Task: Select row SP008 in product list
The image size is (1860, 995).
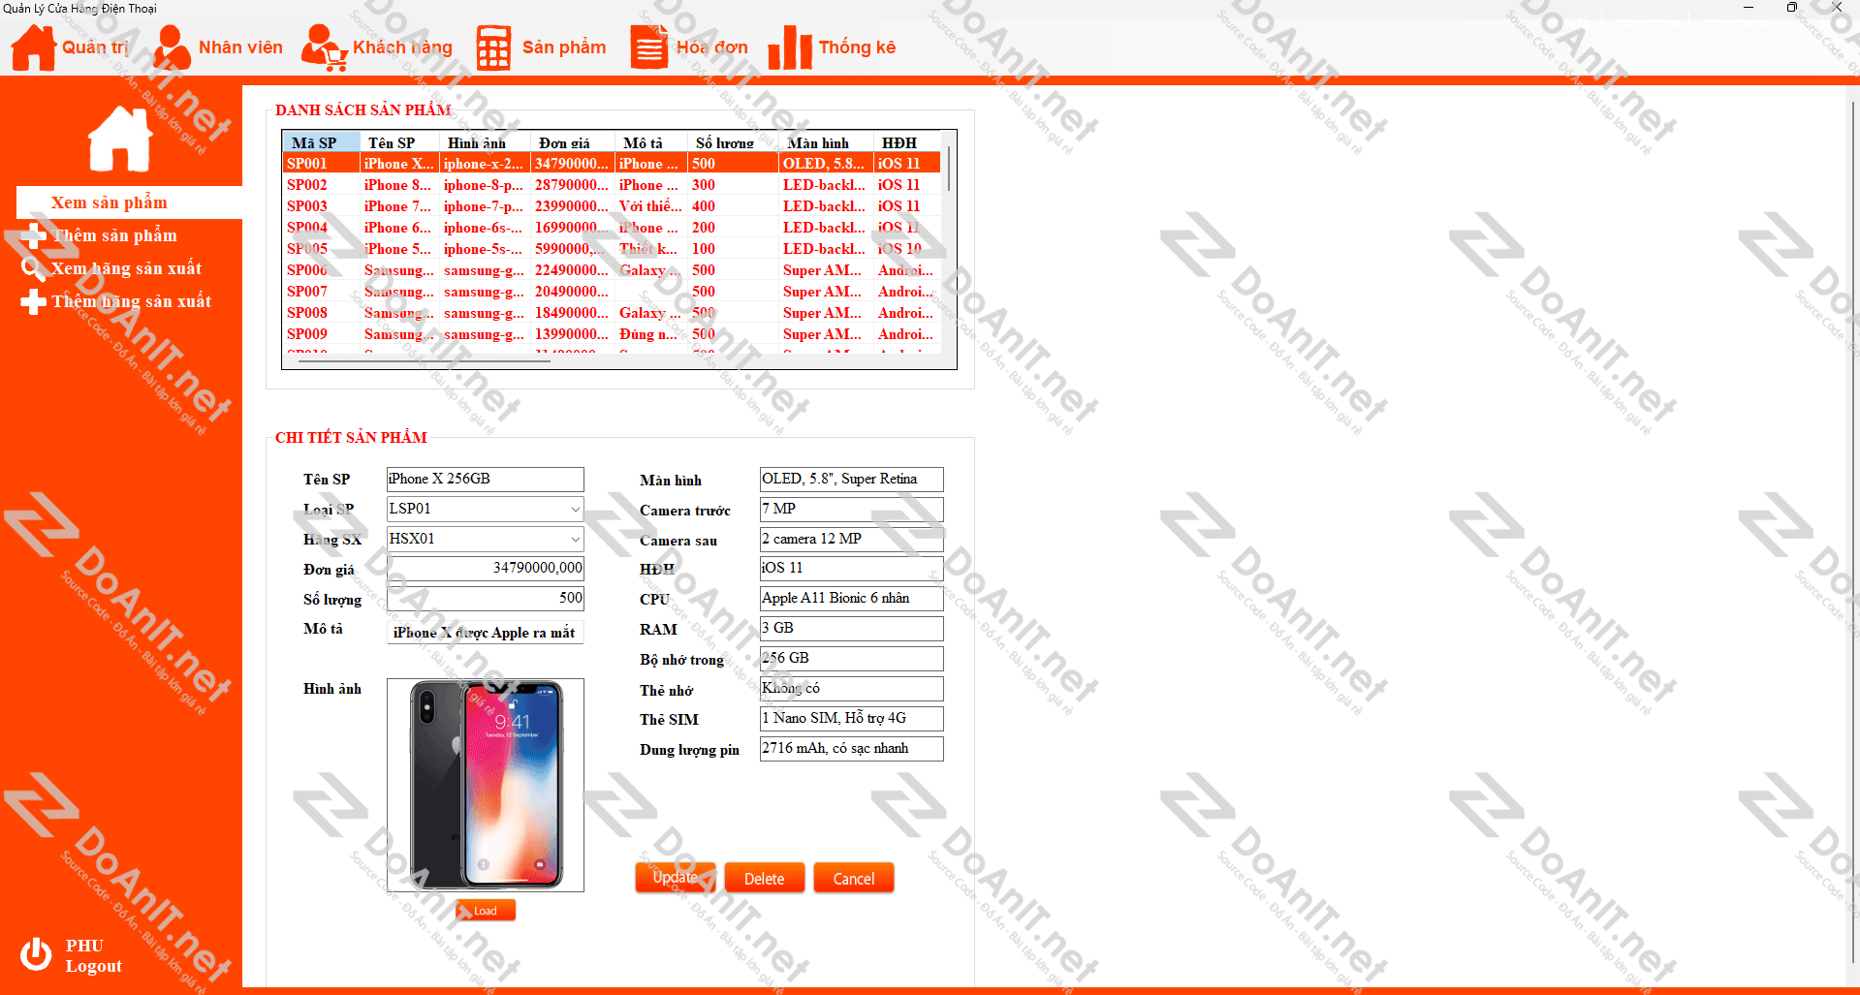Action: [612, 313]
